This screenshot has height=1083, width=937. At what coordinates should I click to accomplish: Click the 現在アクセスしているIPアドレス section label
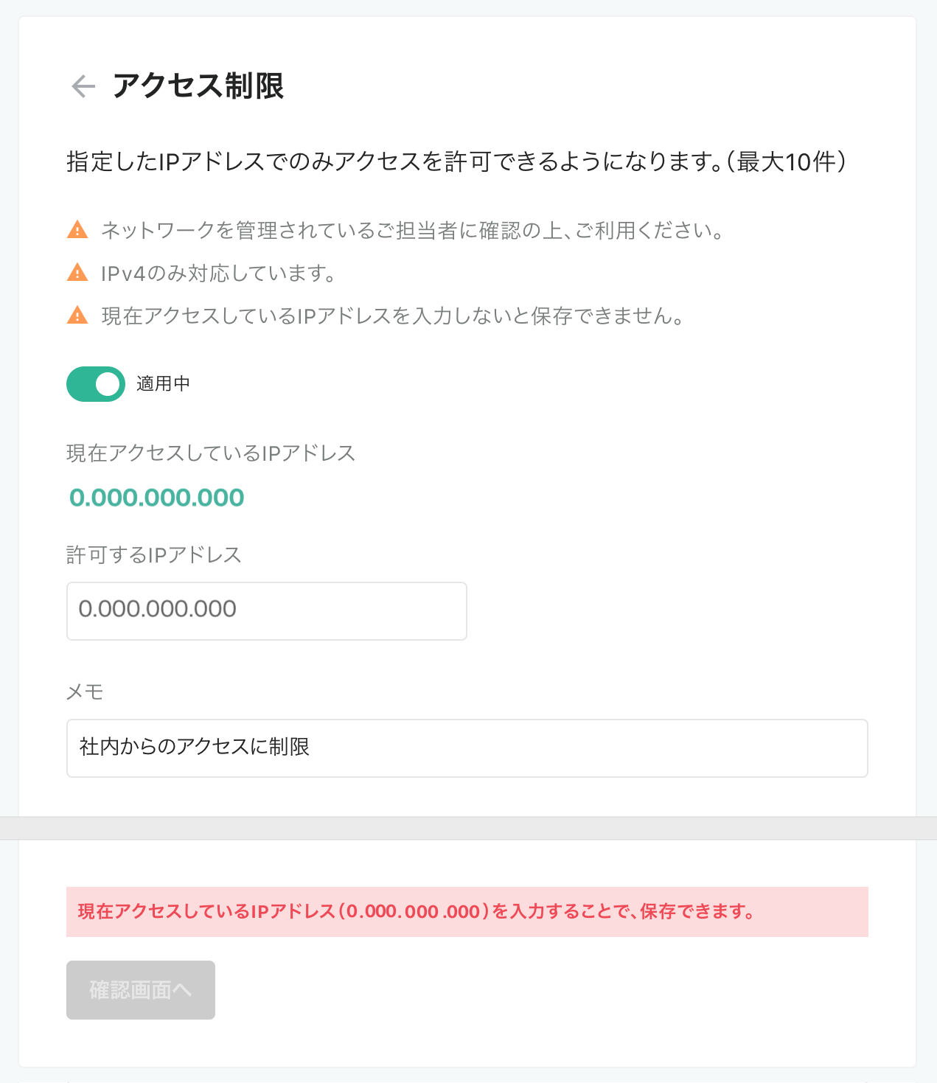pyautogui.click(x=212, y=453)
